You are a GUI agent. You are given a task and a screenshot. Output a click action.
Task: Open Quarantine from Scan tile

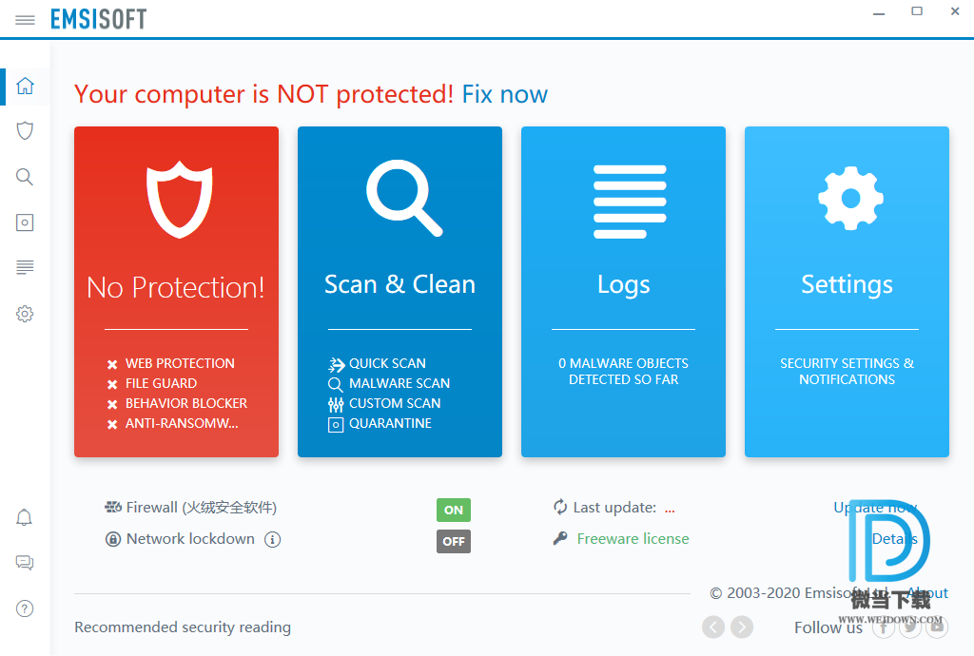pyautogui.click(x=380, y=424)
